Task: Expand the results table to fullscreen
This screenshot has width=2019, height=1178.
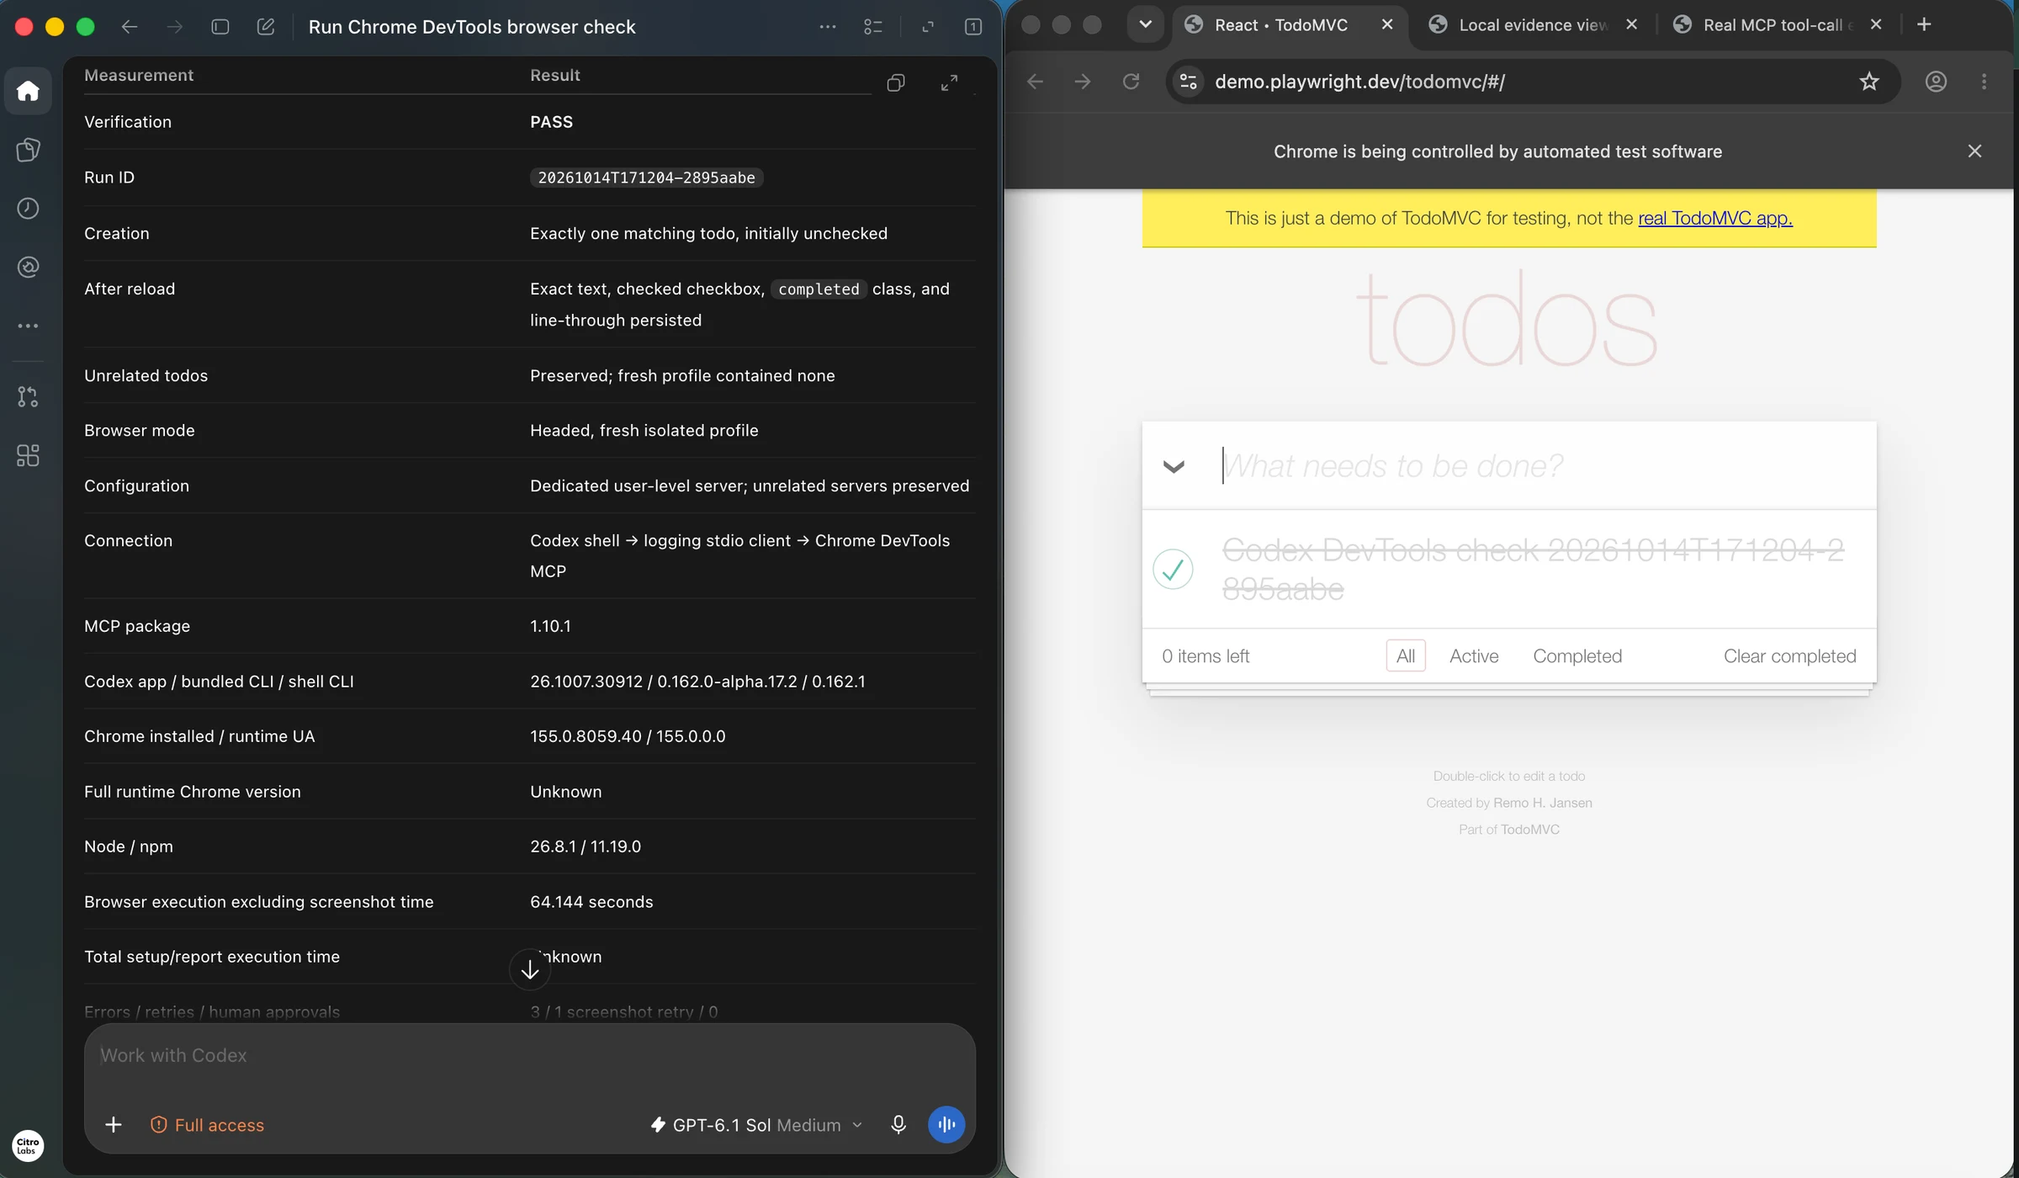Action: (949, 82)
